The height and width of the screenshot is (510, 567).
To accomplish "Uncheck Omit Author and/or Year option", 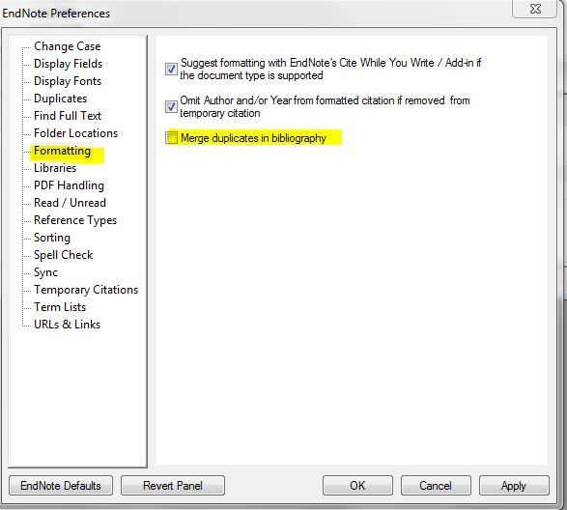I will [x=171, y=106].
